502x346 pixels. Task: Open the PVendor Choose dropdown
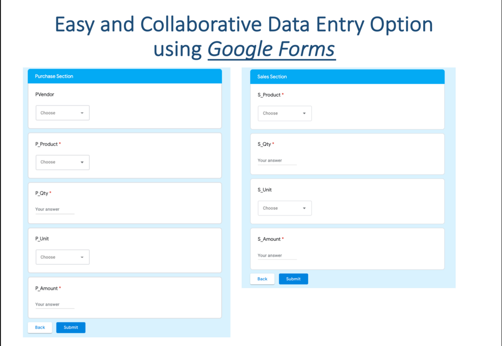(x=62, y=113)
